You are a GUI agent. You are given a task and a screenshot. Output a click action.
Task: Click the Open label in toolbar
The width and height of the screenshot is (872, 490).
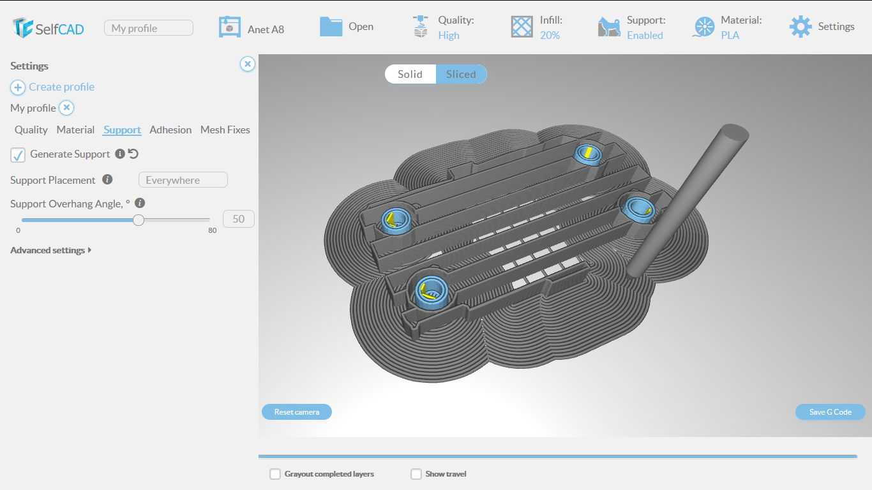click(361, 27)
